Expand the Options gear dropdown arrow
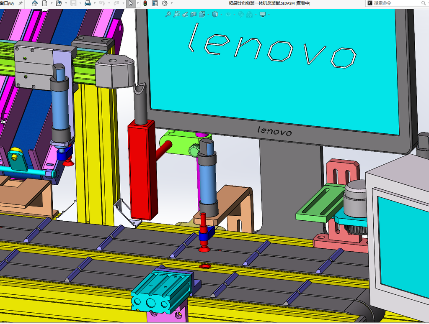Image resolution: width=429 pixels, height=324 pixels. 172,3
